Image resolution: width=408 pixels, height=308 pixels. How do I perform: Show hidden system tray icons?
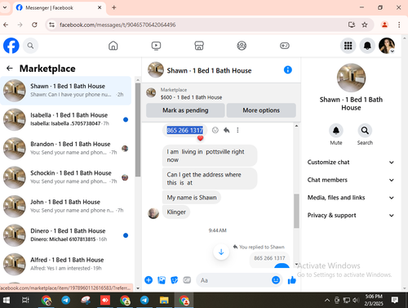coord(327,300)
